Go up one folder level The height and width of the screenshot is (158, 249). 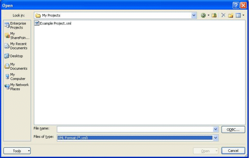tap(214, 15)
